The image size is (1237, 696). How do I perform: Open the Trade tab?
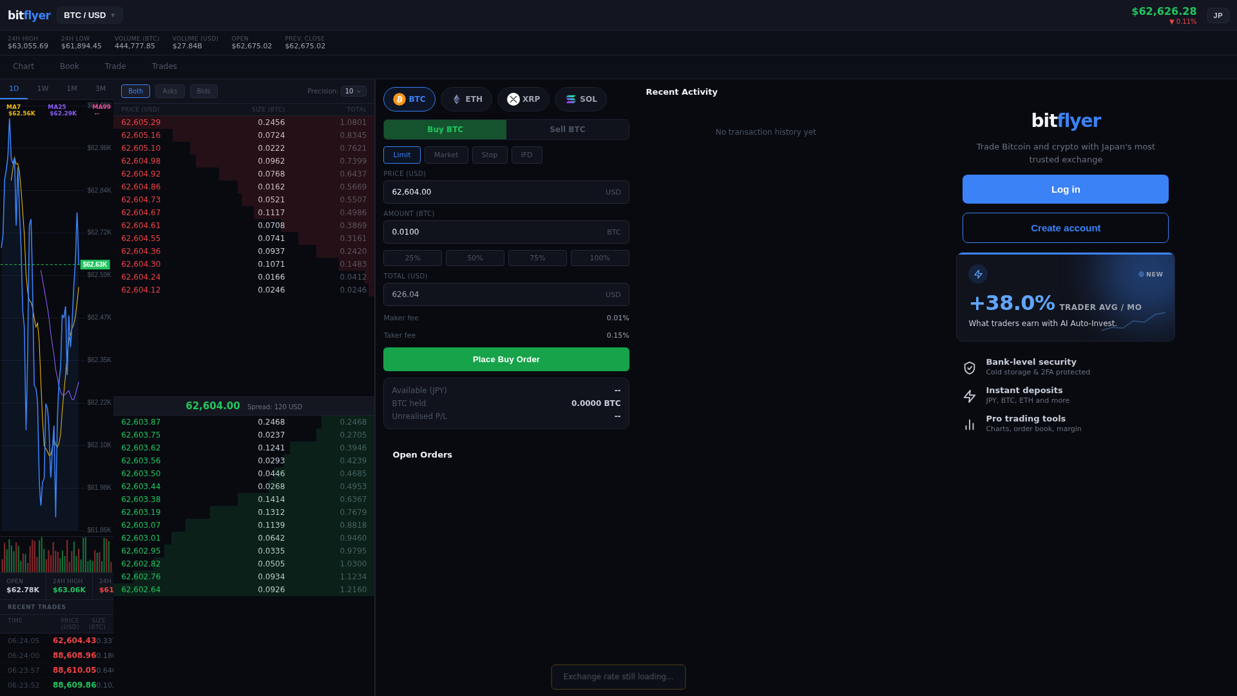115,66
